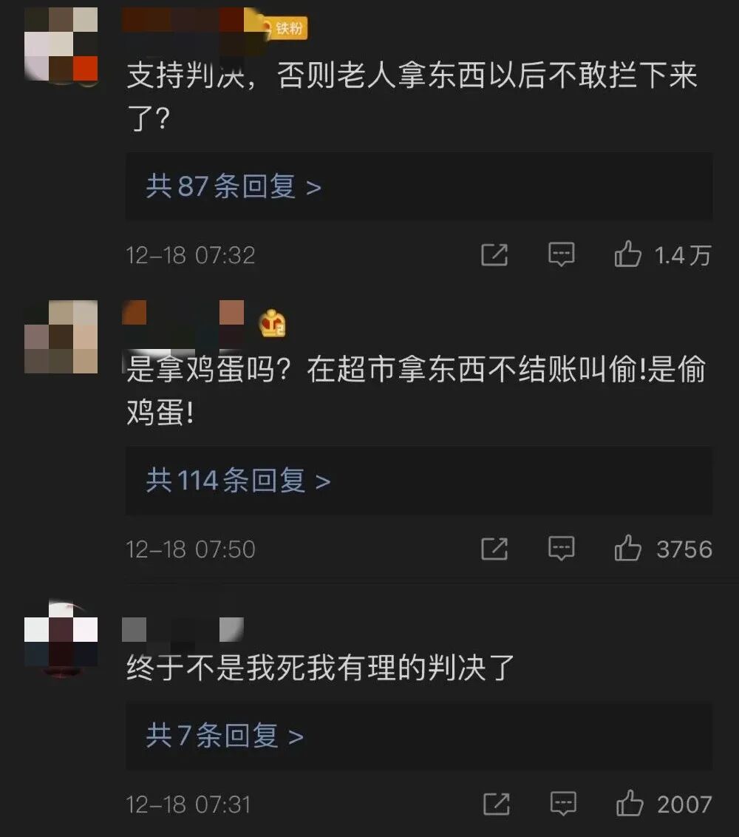Share the comment posted at 07:50

tap(494, 549)
